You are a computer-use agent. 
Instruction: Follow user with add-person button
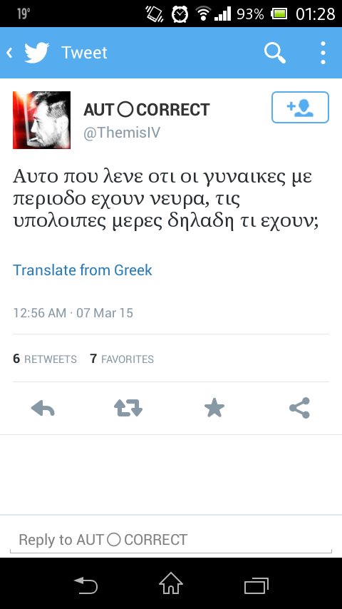click(300, 107)
